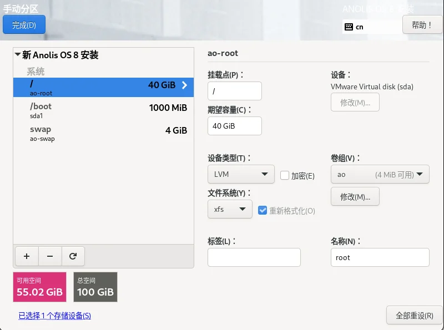Open 已选择 1 个存储设备(S) link
Image resolution: width=444 pixels, height=330 pixels.
pos(54,316)
